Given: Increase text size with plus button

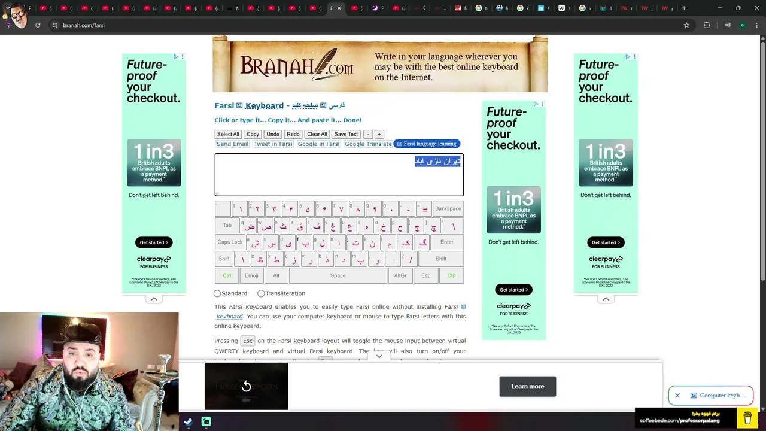Looking at the screenshot, I should 379,135.
